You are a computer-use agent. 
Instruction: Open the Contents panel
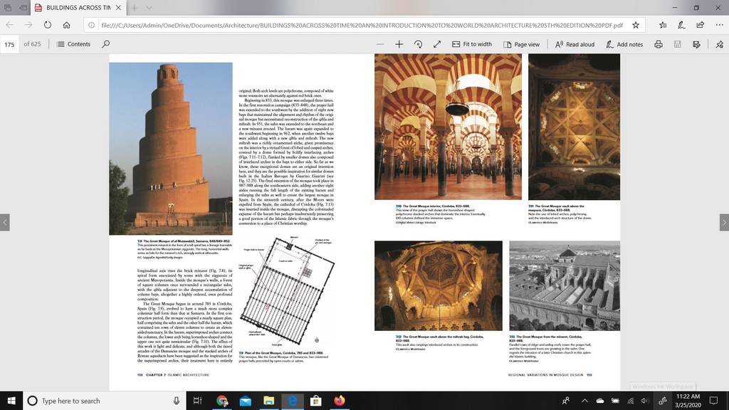point(73,44)
